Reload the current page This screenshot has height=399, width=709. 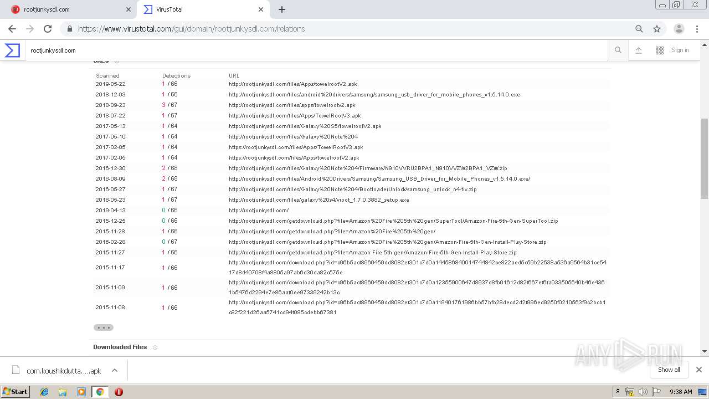coord(48,29)
